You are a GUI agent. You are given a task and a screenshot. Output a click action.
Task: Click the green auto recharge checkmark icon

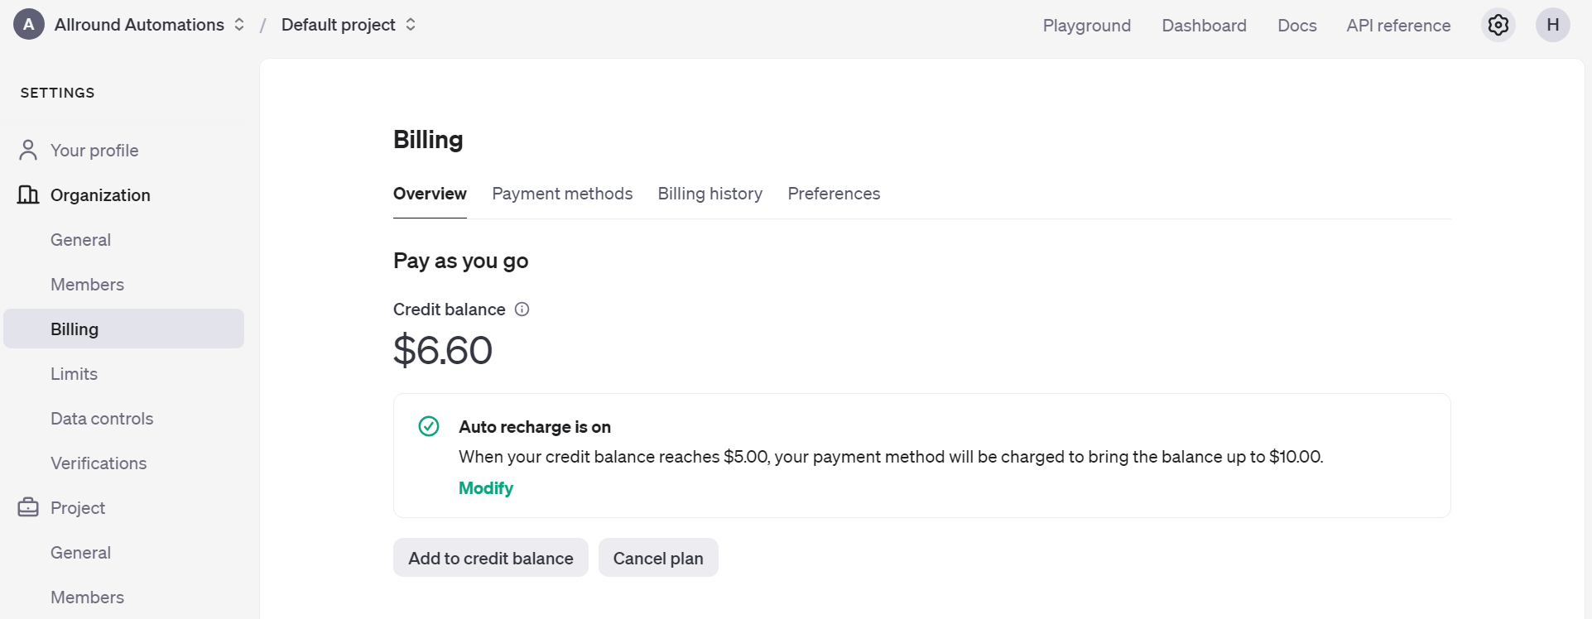pos(429,426)
